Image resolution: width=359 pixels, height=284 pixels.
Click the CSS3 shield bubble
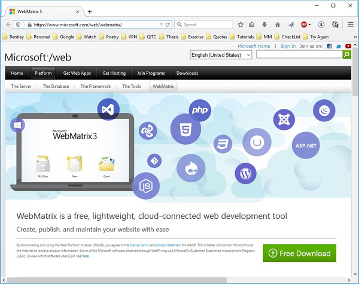(223, 144)
